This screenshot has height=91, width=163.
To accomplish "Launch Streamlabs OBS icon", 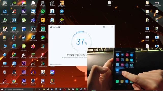I will click(x=43, y=30).
